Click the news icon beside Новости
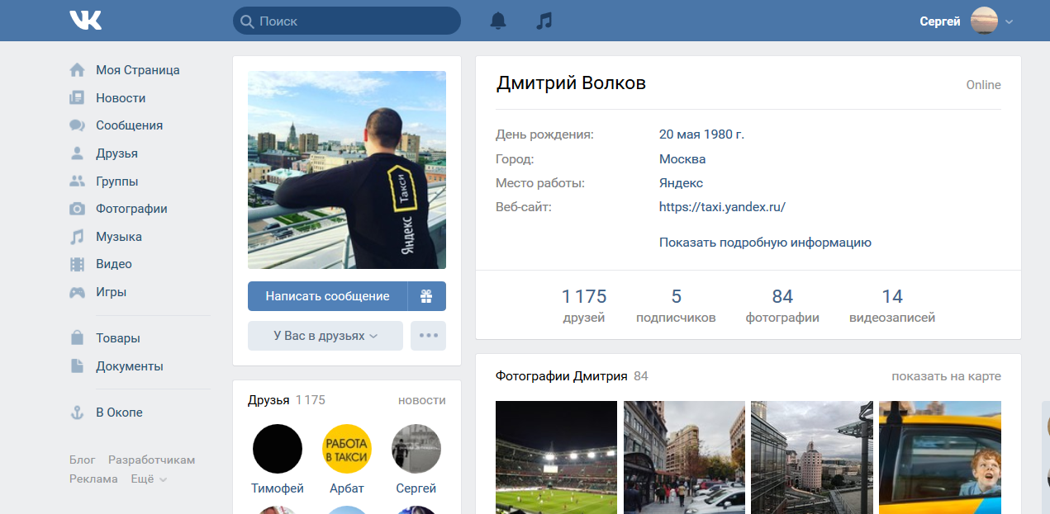This screenshot has height=514, width=1050. (x=77, y=98)
